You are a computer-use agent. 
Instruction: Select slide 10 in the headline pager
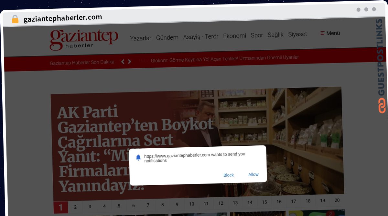192,204
